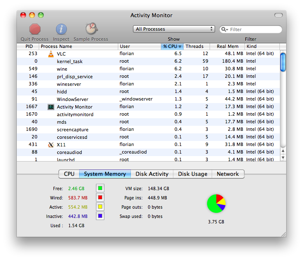Toggle toolbar with top-right pill button

click(x=279, y=15)
